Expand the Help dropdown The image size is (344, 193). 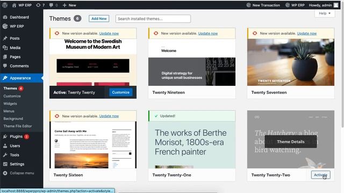pos(325,13)
